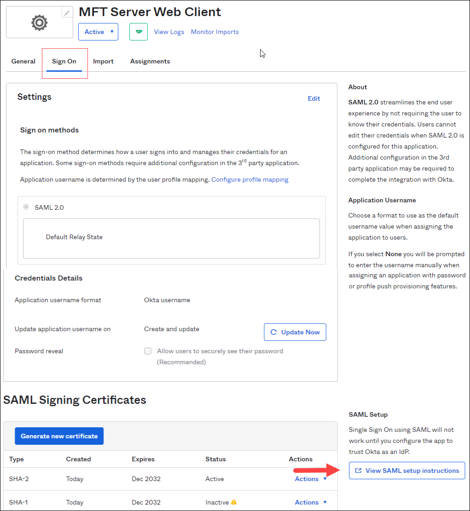Click the green handshake icon button
This screenshot has width=470, height=511.
click(139, 32)
